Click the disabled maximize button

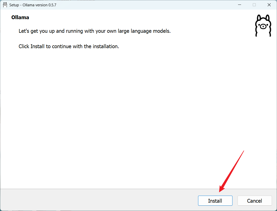[254, 5]
